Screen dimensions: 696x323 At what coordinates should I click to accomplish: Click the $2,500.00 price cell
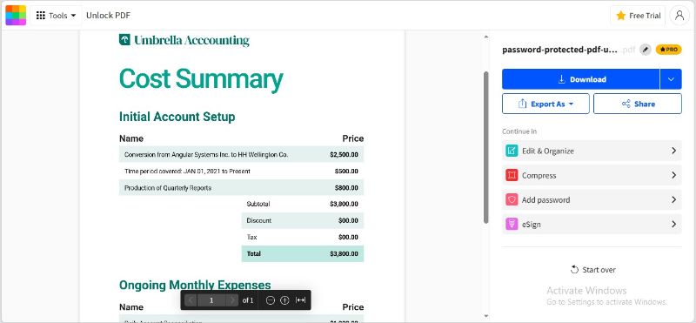coord(344,155)
